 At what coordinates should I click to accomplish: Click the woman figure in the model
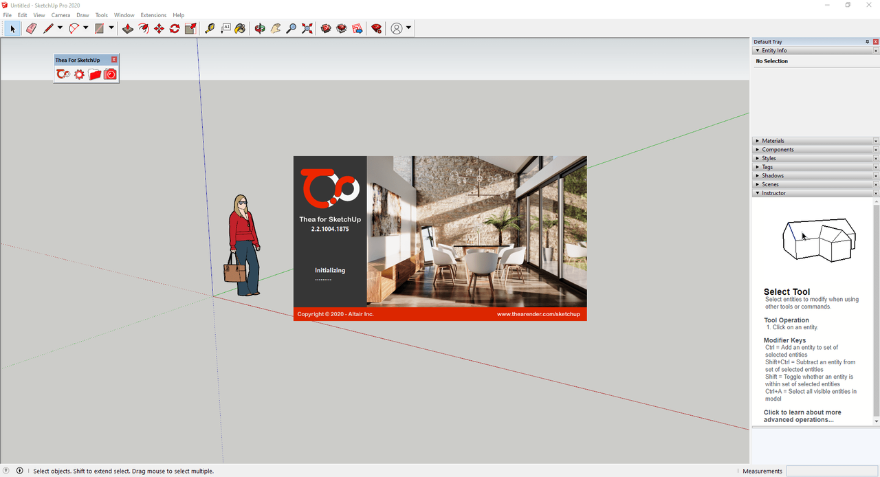[x=243, y=245]
